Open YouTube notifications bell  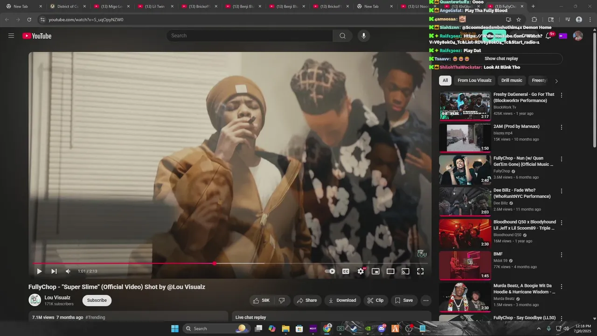[x=548, y=36]
